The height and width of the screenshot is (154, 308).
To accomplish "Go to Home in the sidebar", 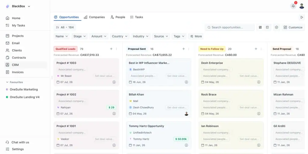I will (25, 18).
